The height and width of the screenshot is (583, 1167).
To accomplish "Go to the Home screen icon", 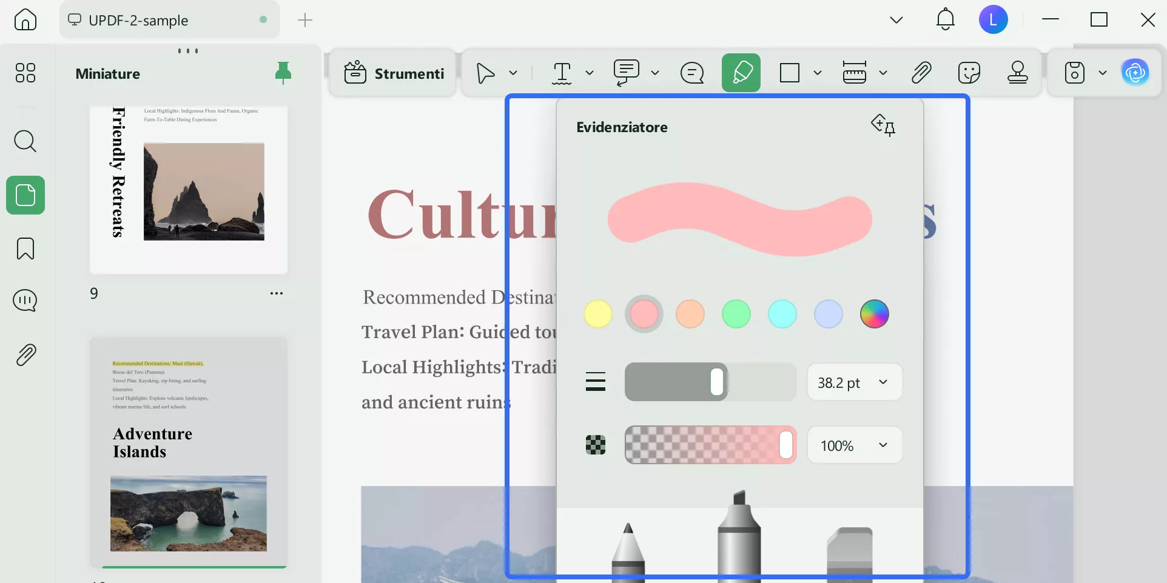I will point(25,20).
